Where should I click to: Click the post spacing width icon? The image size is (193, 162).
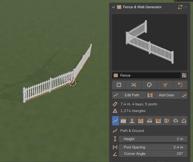point(115,147)
